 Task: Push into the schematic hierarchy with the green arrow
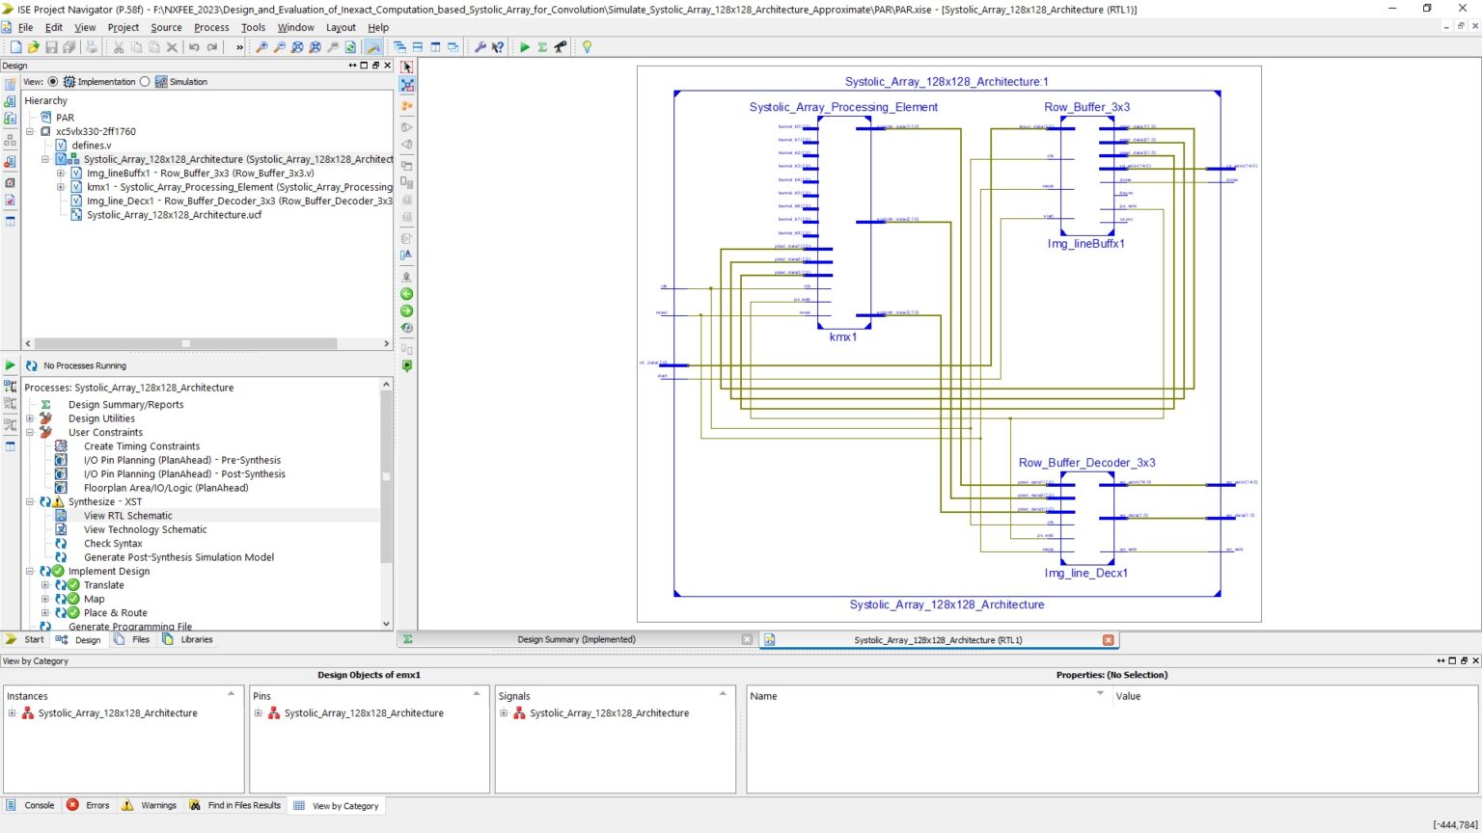click(406, 310)
